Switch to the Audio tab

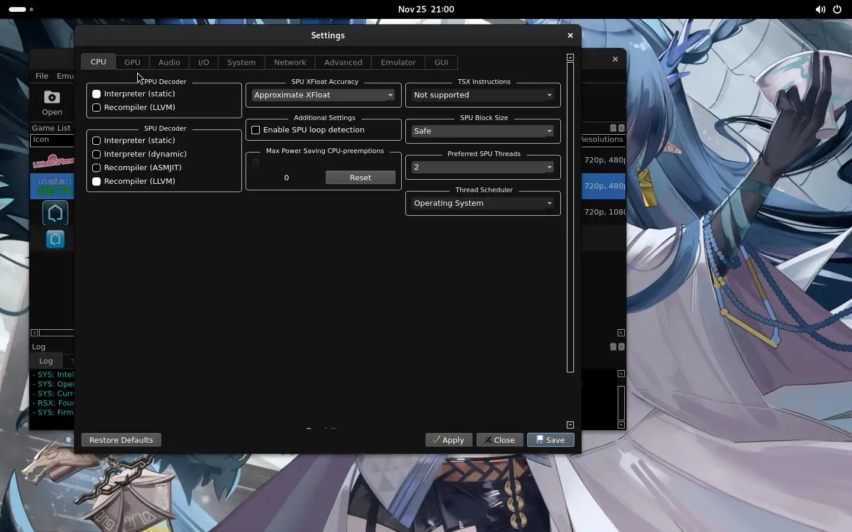point(169,62)
